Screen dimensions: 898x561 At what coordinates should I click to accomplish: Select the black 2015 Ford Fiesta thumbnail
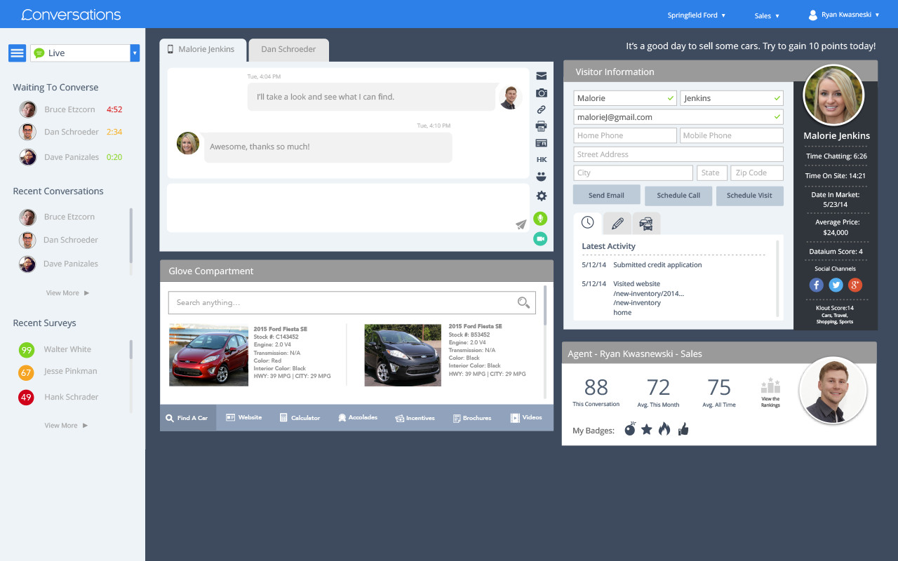pyautogui.click(x=403, y=355)
